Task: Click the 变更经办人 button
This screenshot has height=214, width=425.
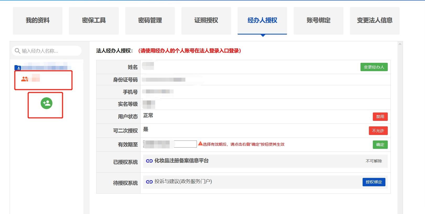Action: (x=374, y=67)
